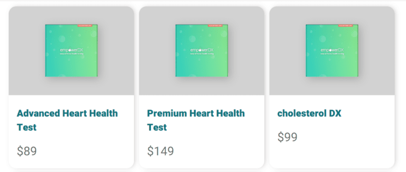This screenshot has width=406, height=172.
Task: Open the Premium Heart Health Test title link
Action: click(x=196, y=120)
